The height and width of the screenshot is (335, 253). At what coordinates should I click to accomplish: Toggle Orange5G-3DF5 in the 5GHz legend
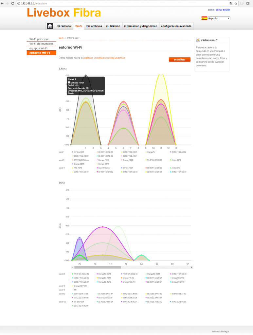coord(104,274)
